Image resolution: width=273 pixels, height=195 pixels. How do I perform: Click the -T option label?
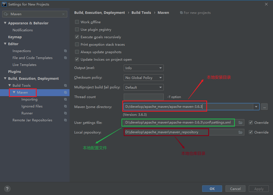point(174,97)
